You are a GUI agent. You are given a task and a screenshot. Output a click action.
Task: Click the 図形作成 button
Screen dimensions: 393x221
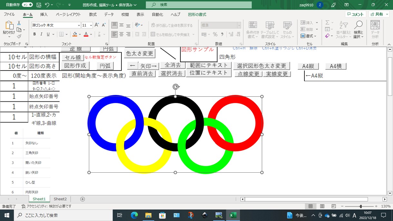click(75, 66)
